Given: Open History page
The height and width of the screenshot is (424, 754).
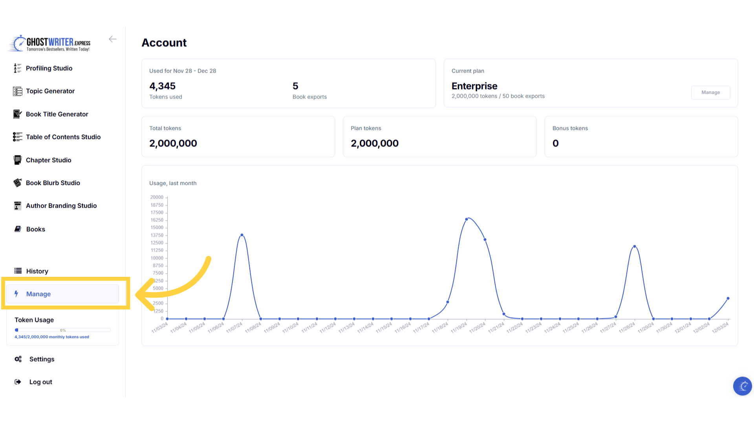Looking at the screenshot, I should tap(37, 271).
